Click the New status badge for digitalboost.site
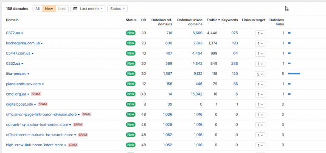The width and height of the screenshot is (326, 153). [x=131, y=104]
